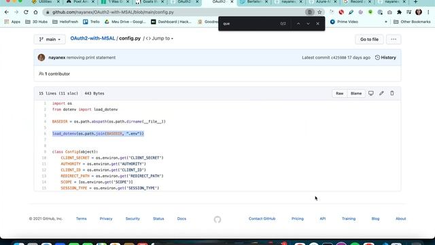Open the Contact GitHub footer link
This screenshot has width=435, height=245.
262,218
